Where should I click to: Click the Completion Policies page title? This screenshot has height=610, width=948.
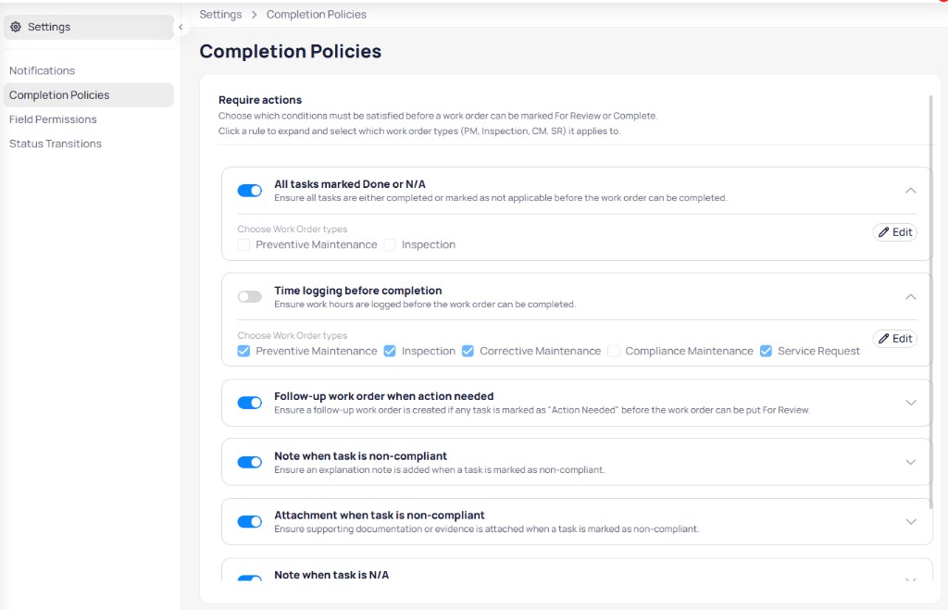(x=290, y=52)
